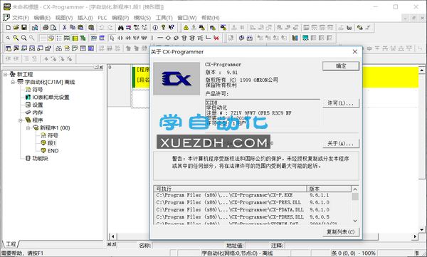Open the 帮助(H) menu

coord(210,18)
